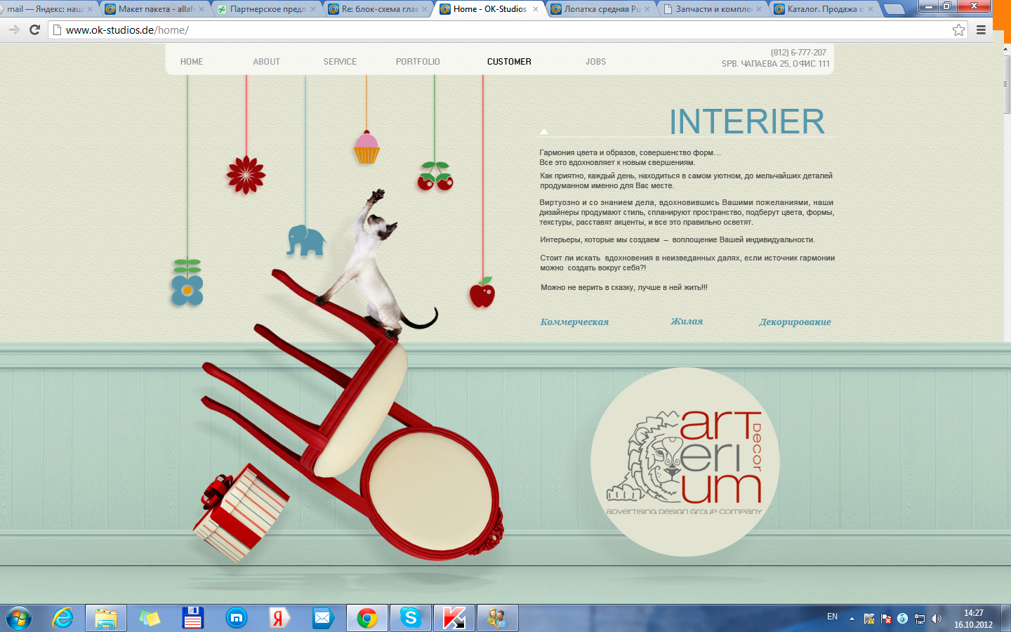
Task: Open the mail envelope taskbar icon
Action: (x=322, y=618)
